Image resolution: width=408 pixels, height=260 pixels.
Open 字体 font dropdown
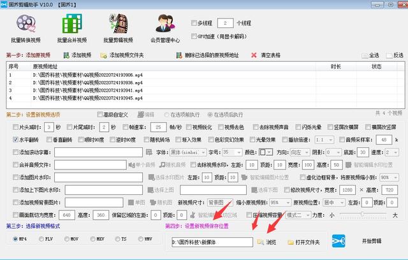188,152
